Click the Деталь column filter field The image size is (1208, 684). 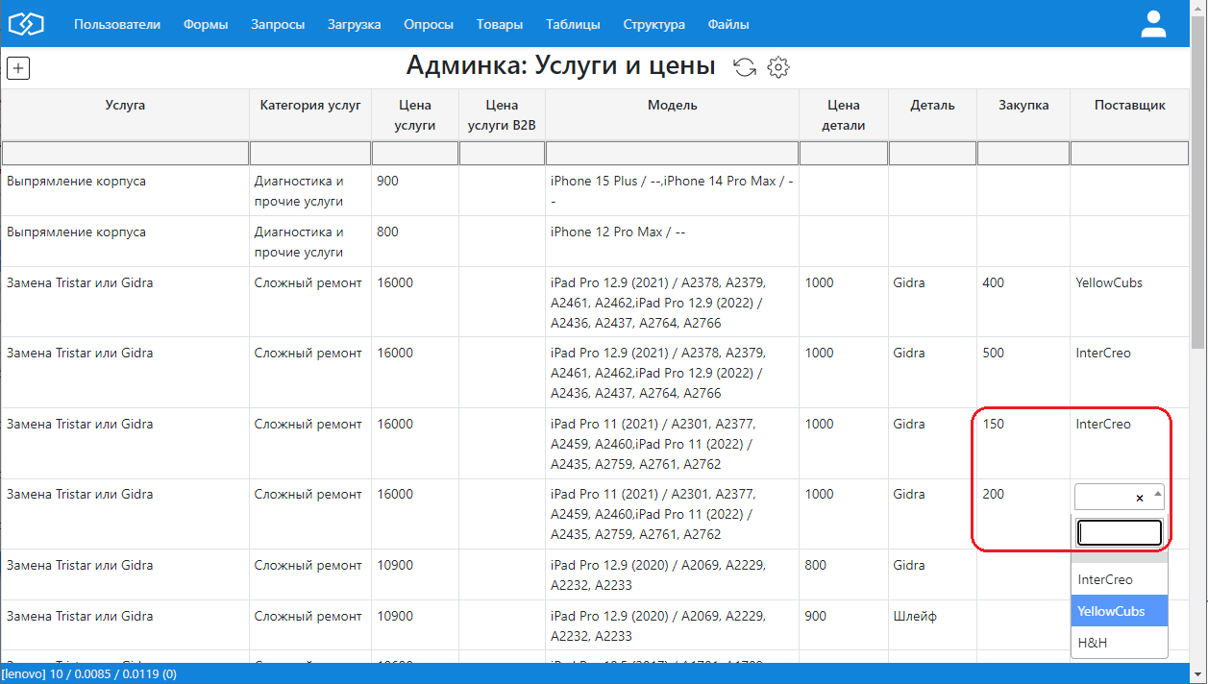coord(932,153)
